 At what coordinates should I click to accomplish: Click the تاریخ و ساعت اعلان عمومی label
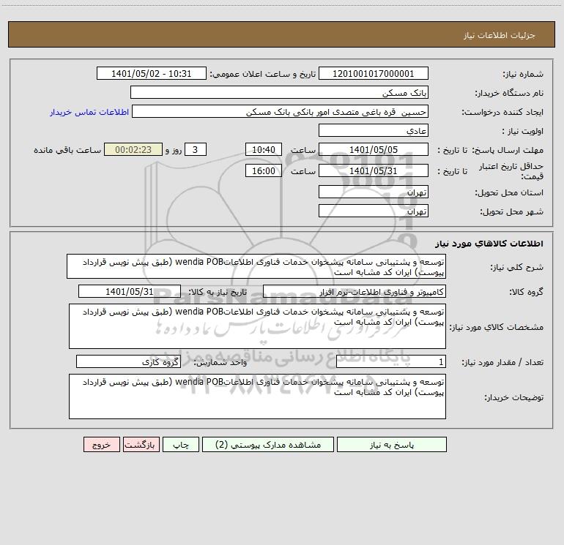click(x=263, y=74)
